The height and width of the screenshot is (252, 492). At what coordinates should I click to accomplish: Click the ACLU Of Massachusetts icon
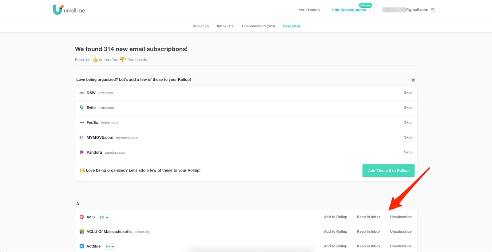pos(81,232)
